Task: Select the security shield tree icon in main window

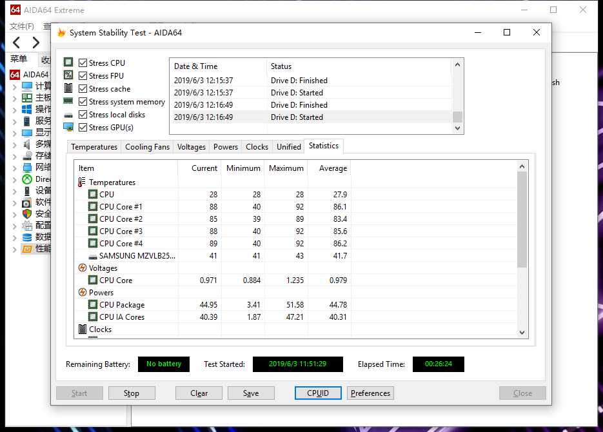Action: pos(27,213)
